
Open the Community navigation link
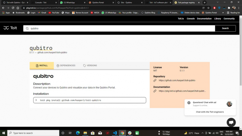(x=229, y=19)
